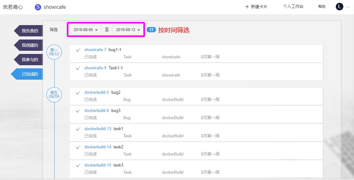Expand the user menu chevron beside the avatar
The image size is (354, 180).
point(347,7)
